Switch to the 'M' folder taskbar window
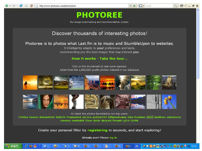Screen dimensions: 202x151 point(77,146)
